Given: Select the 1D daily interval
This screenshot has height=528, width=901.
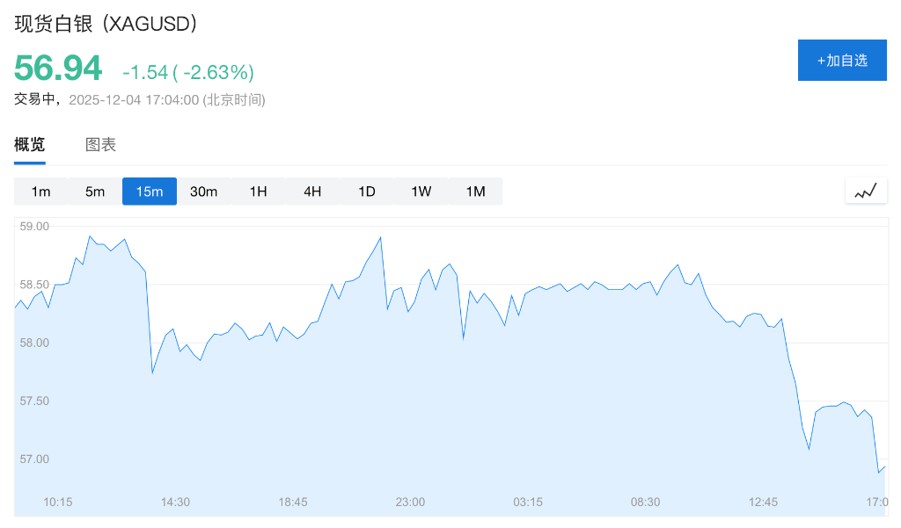Looking at the screenshot, I should (367, 192).
